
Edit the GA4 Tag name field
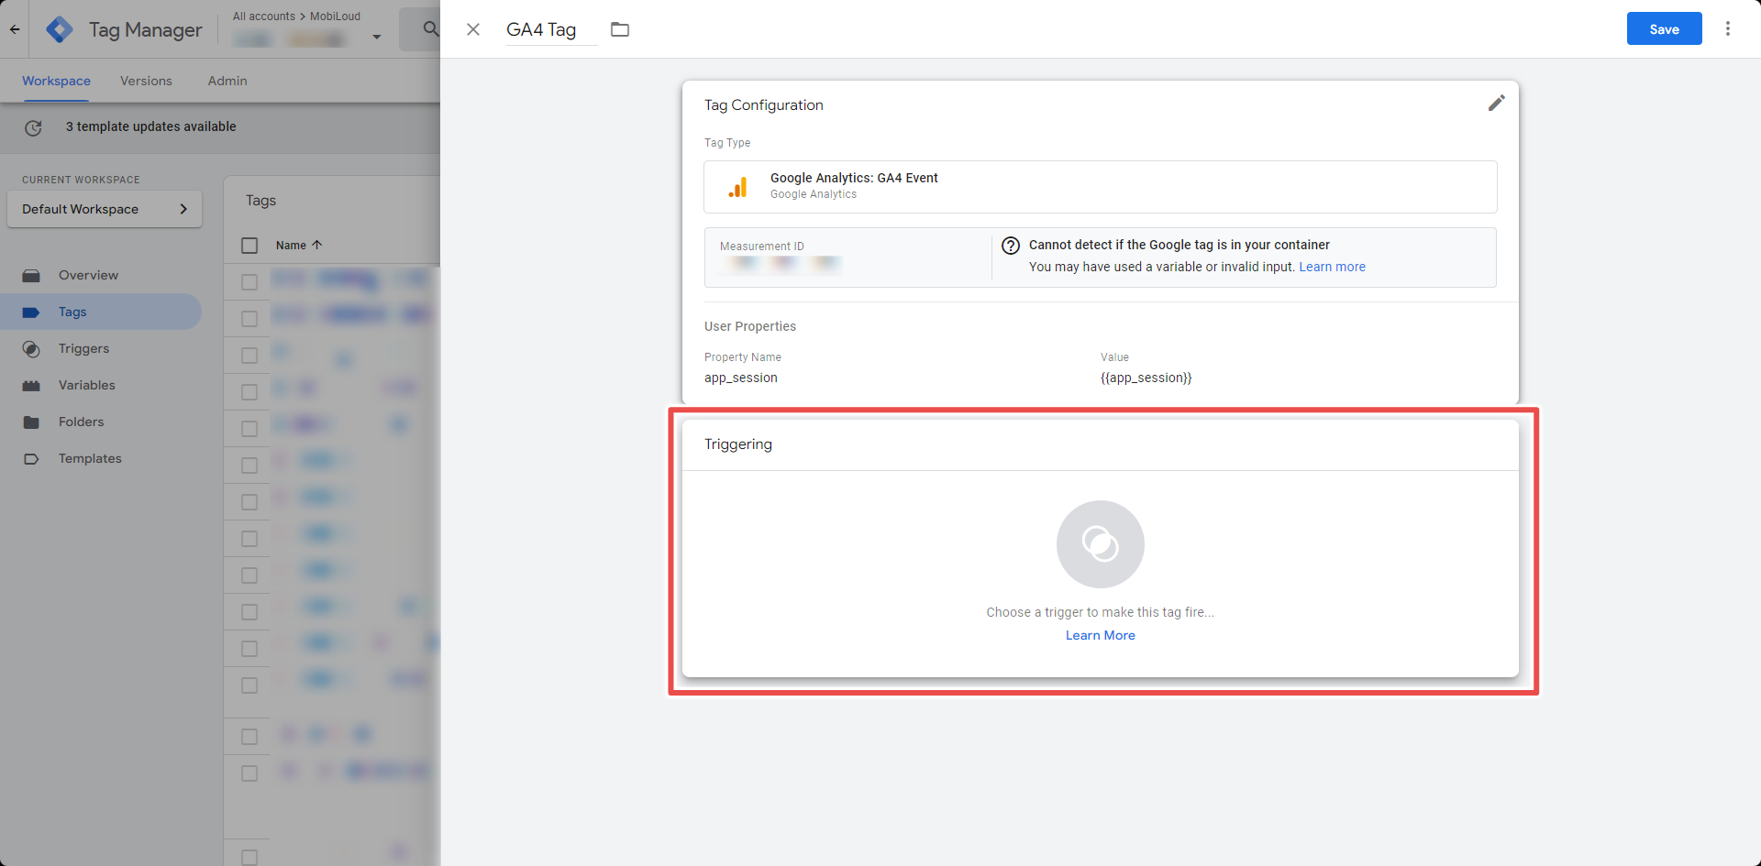pyautogui.click(x=551, y=29)
